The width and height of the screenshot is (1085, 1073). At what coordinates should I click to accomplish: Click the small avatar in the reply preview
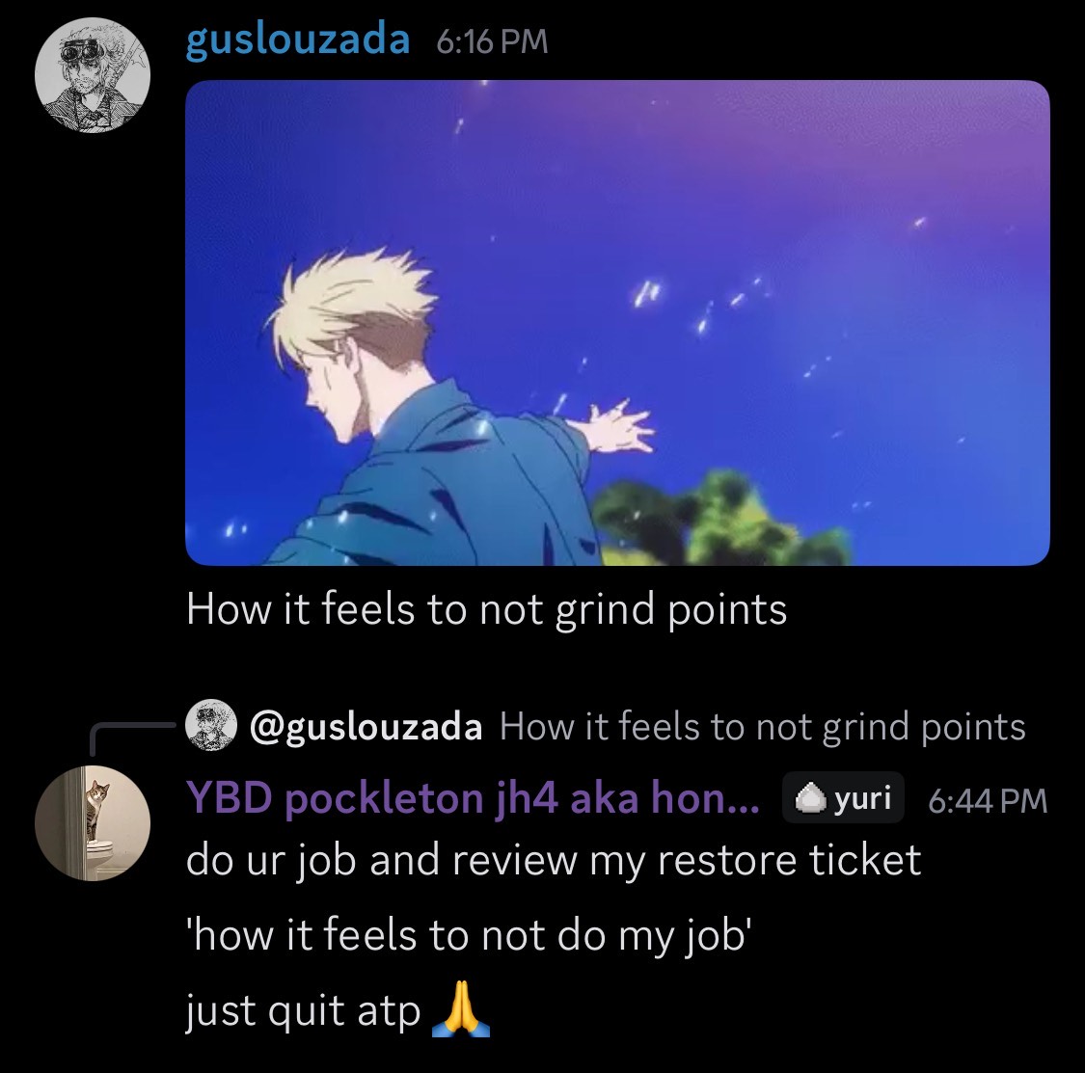tap(211, 725)
